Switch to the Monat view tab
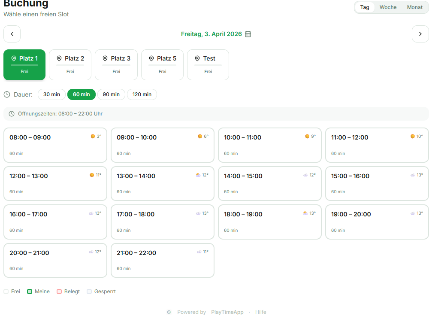 click(x=415, y=7)
